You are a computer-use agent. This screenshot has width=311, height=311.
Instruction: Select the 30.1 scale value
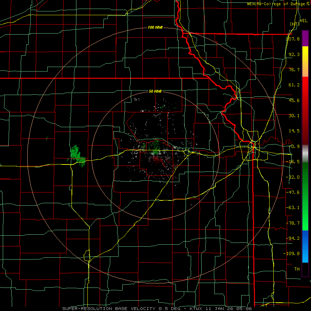click(x=294, y=116)
